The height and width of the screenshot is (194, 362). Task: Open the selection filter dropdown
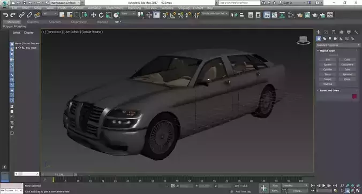(x=50, y=14)
